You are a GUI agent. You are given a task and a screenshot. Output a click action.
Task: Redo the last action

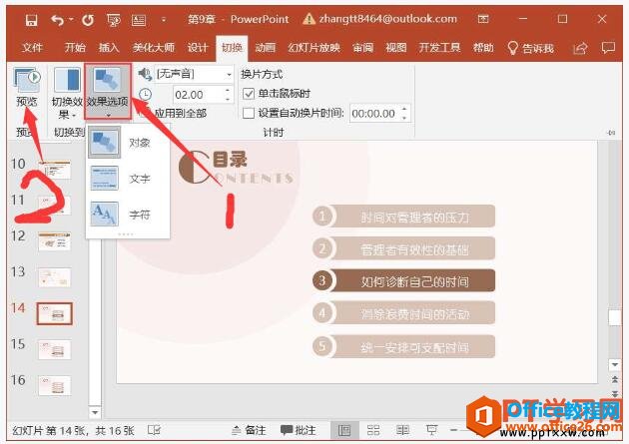tap(88, 20)
